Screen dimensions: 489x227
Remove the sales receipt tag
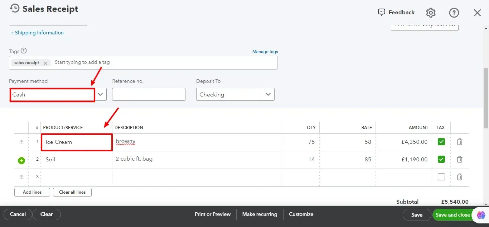pos(45,63)
